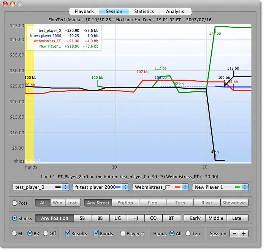266x252 pixels.
Task: Filter by Early position
Action: coord(195,218)
